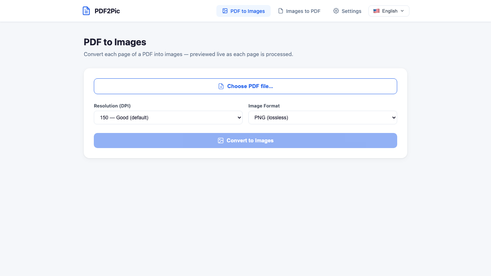Switch to the Images to PDF tab
Image resolution: width=491 pixels, height=276 pixels.
[x=299, y=11]
